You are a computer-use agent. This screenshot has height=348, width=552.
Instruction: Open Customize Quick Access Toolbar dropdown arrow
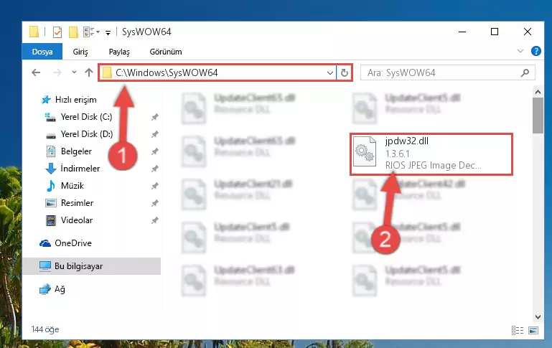tap(108, 33)
